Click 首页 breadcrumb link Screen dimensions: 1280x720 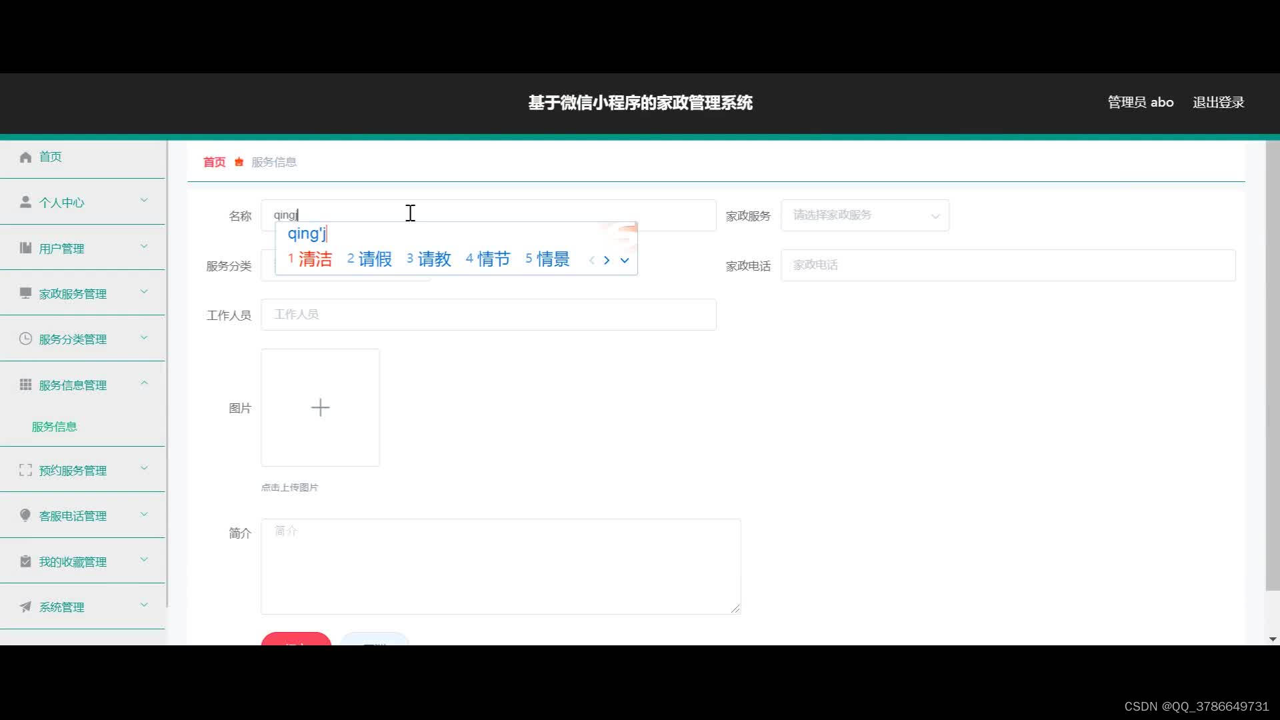tap(214, 162)
